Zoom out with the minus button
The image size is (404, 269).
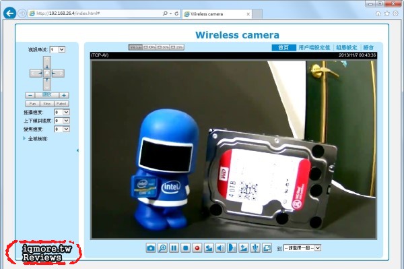click(x=30, y=95)
